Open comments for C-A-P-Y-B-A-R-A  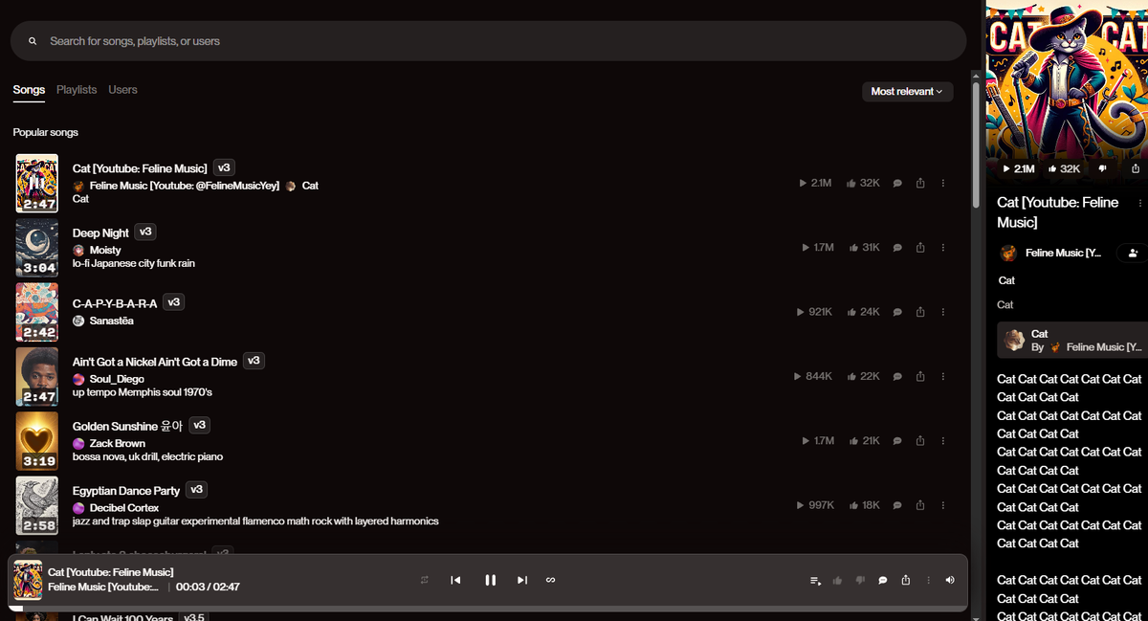click(x=897, y=312)
